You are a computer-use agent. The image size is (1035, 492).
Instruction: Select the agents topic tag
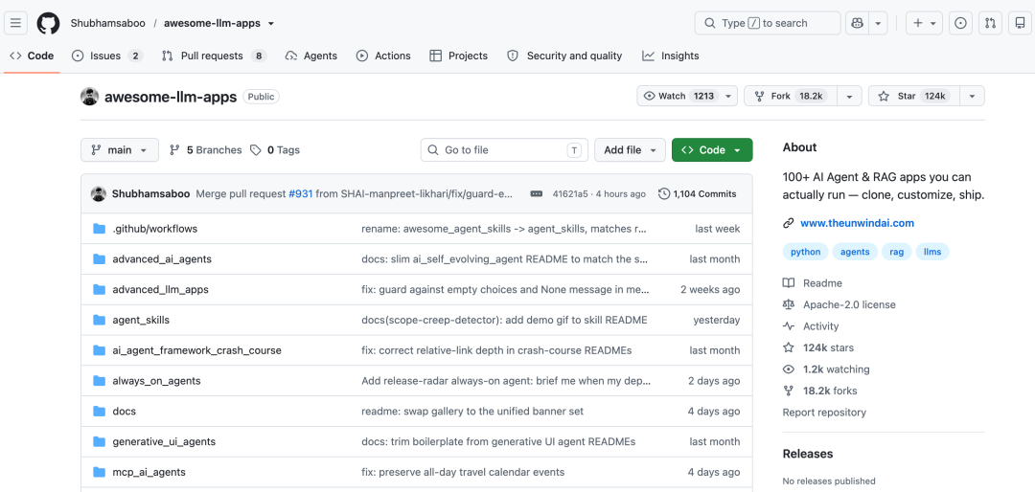click(x=855, y=252)
